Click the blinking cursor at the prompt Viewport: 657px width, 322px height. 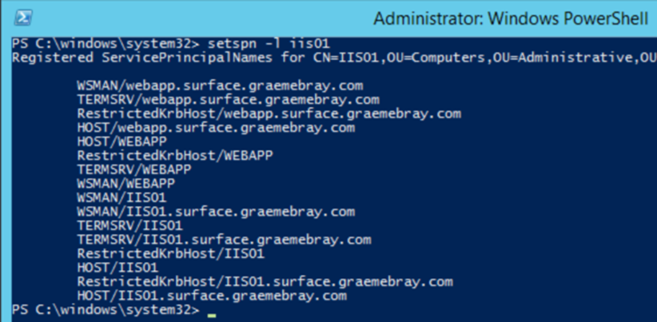coord(212,316)
